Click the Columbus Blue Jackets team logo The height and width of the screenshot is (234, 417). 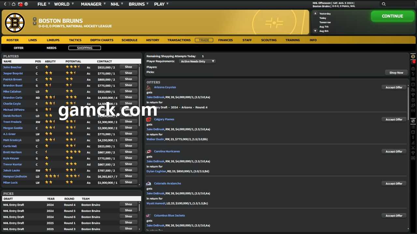[149, 215]
